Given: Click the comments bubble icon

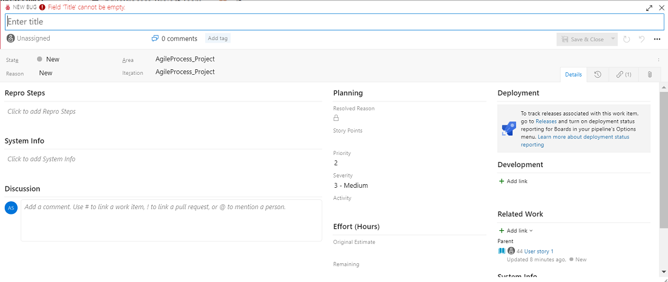Looking at the screenshot, I should click(155, 38).
